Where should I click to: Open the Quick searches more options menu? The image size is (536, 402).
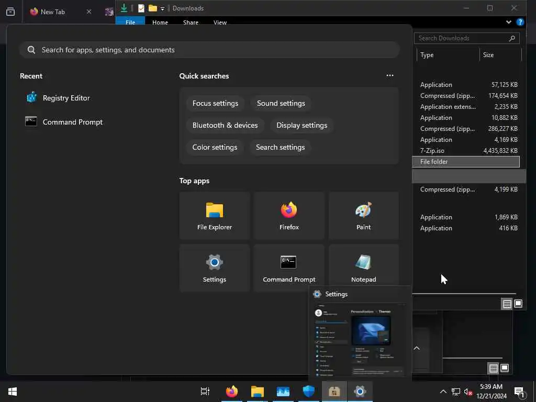tap(389, 75)
